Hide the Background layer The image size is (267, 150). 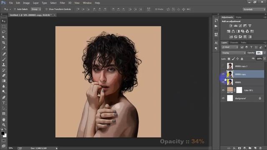(223, 98)
